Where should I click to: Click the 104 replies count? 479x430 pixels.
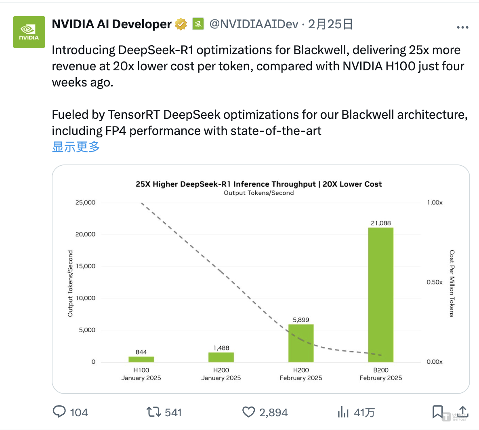(79, 412)
